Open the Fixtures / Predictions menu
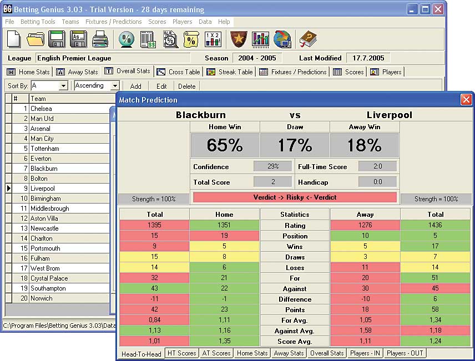The height and width of the screenshot is (361, 475). [x=114, y=22]
